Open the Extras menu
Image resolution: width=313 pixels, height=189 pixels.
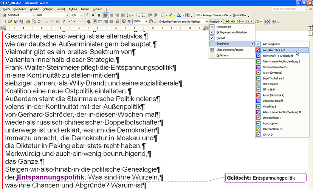click(x=73, y=9)
